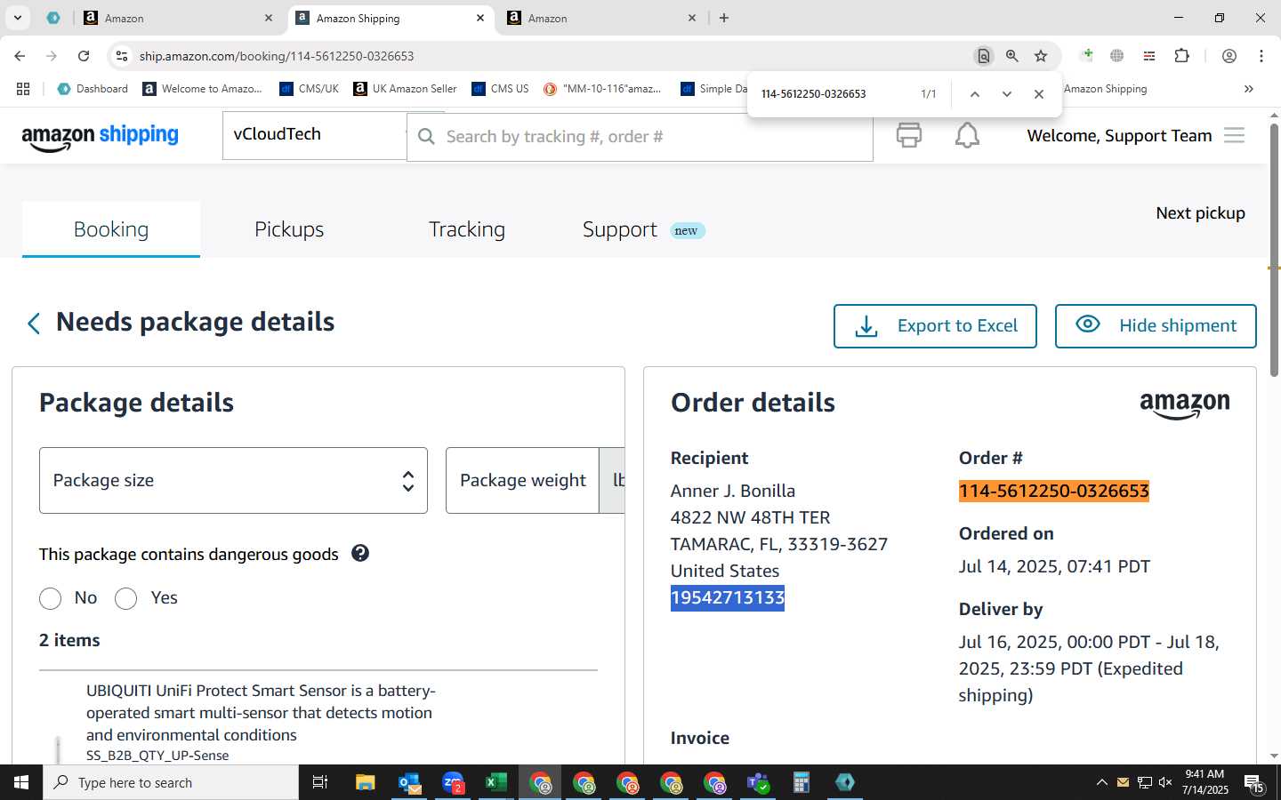The width and height of the screenshot is (1281, 800).
Task: Click the find bar next match arrow
Action: [x=1006, y=94]
